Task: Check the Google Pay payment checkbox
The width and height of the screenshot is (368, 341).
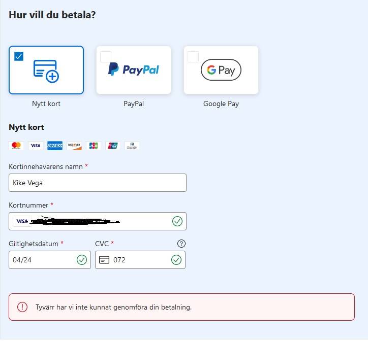Action: [193, 57]
